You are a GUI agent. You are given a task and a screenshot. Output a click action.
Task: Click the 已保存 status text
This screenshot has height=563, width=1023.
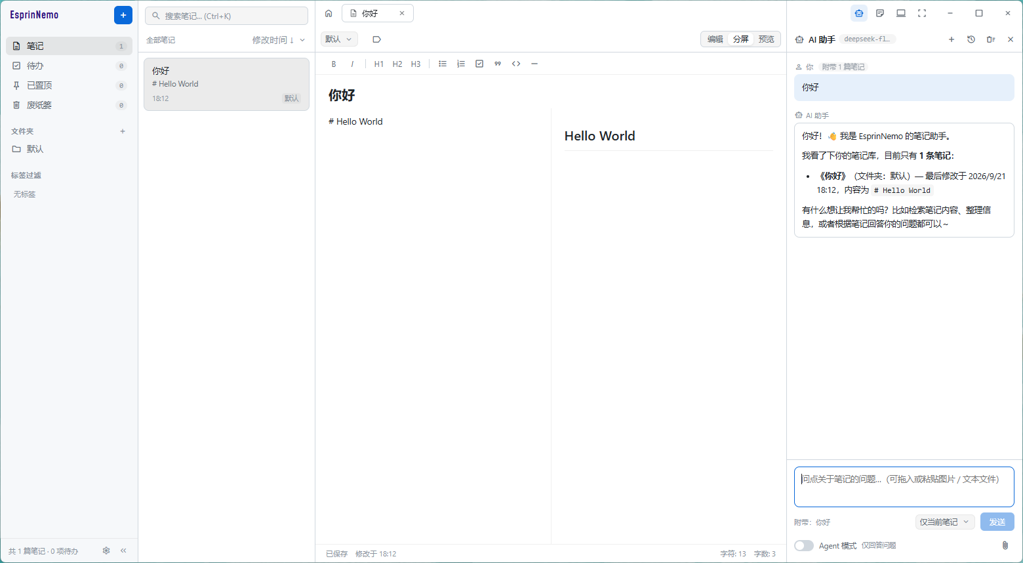coord(337,554)
